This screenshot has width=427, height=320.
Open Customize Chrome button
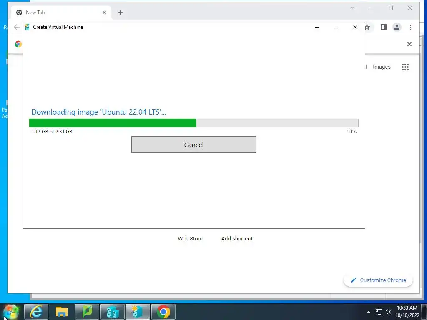coord(378,280)
